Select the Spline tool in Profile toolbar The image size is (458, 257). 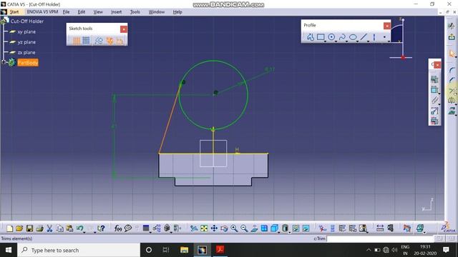(x=342, y=37)
